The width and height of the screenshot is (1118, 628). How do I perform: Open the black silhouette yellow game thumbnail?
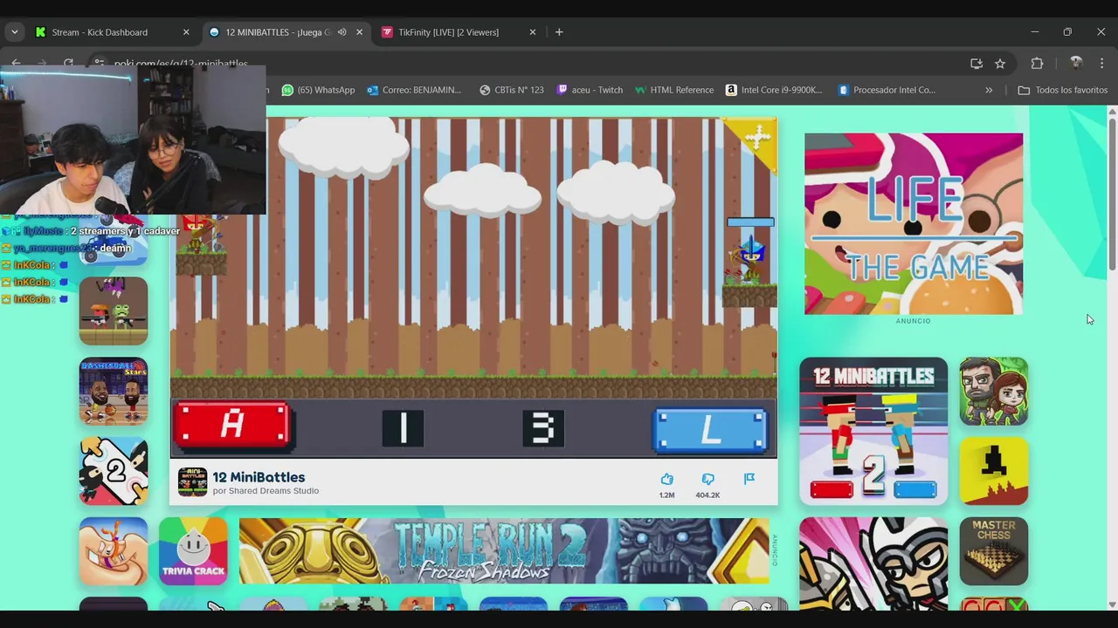coord(994,471)
